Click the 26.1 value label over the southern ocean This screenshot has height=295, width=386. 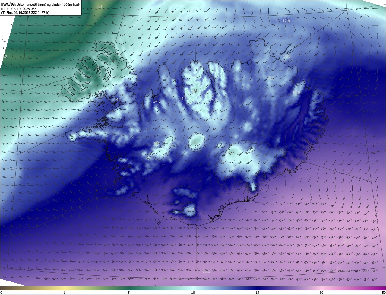point(206,271)
